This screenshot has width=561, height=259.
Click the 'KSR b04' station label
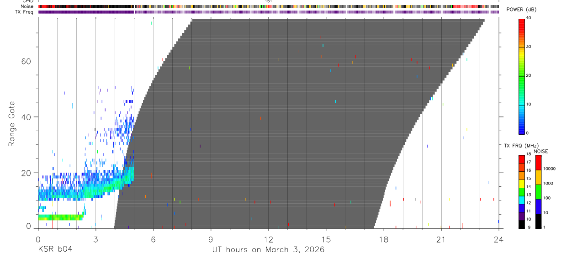[55, 249]
